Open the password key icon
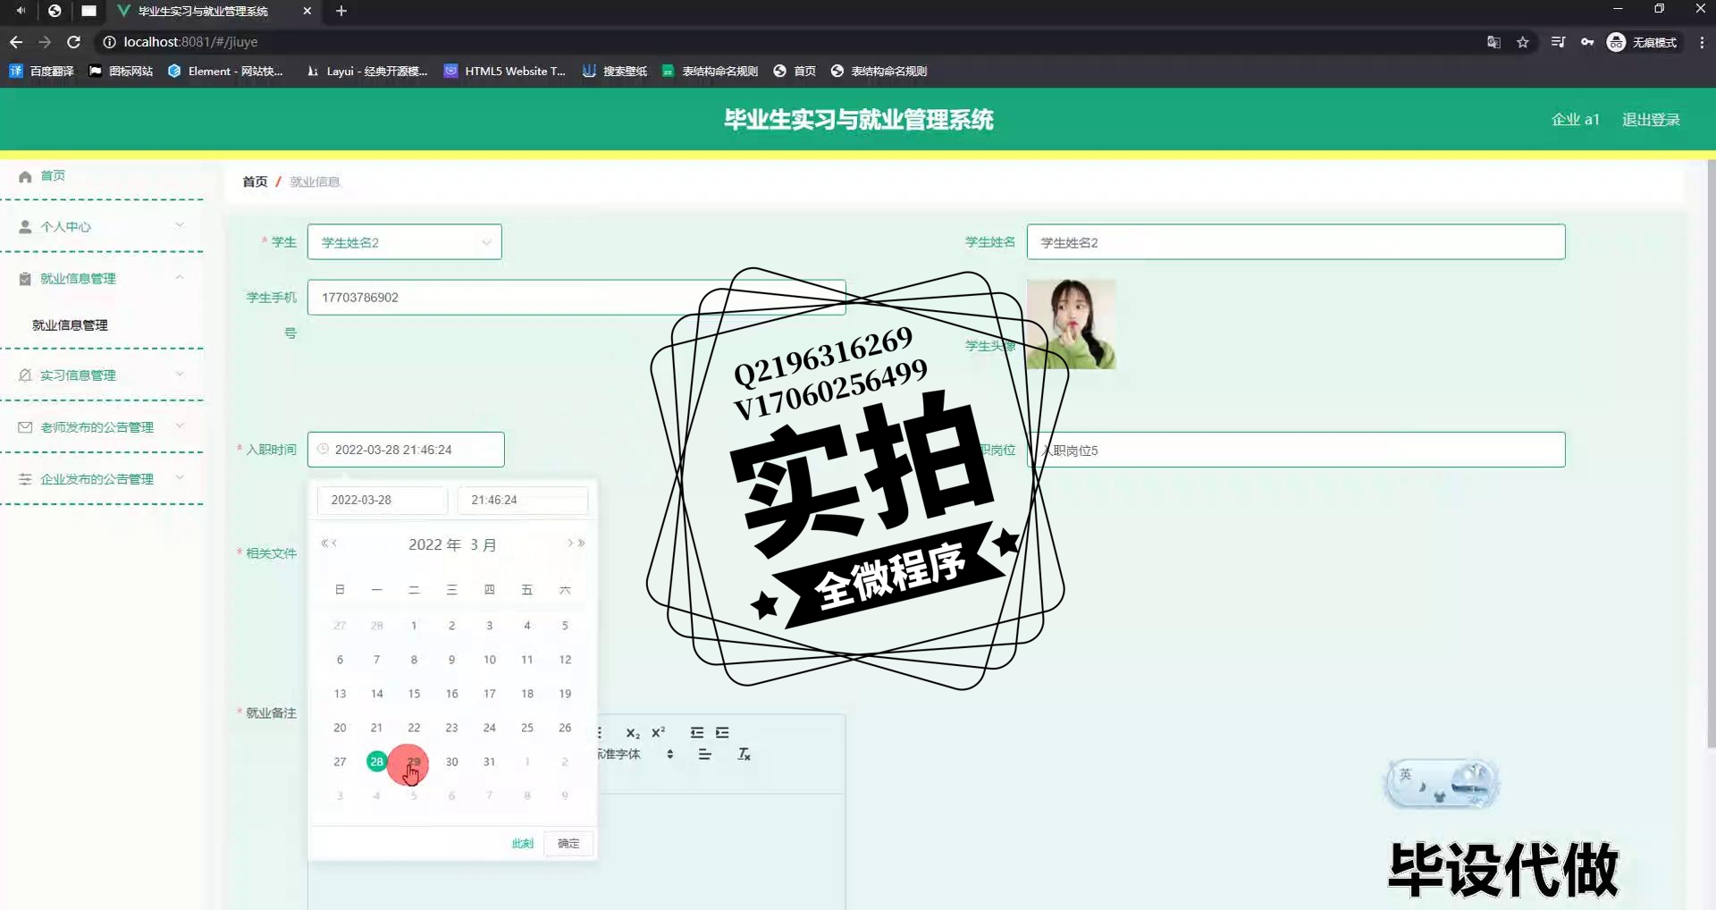The height and width of the screenshot is (910, 1716). 1587,42
